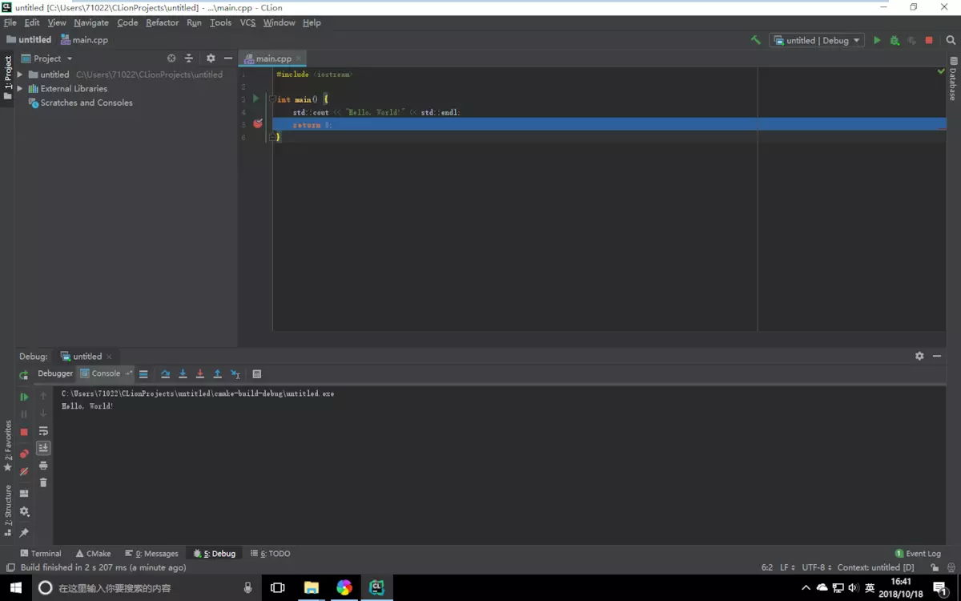Click Context: untitled [D] in status bar
The height and width of the screenshot is (601, 961).
click(x=876, y=567)
